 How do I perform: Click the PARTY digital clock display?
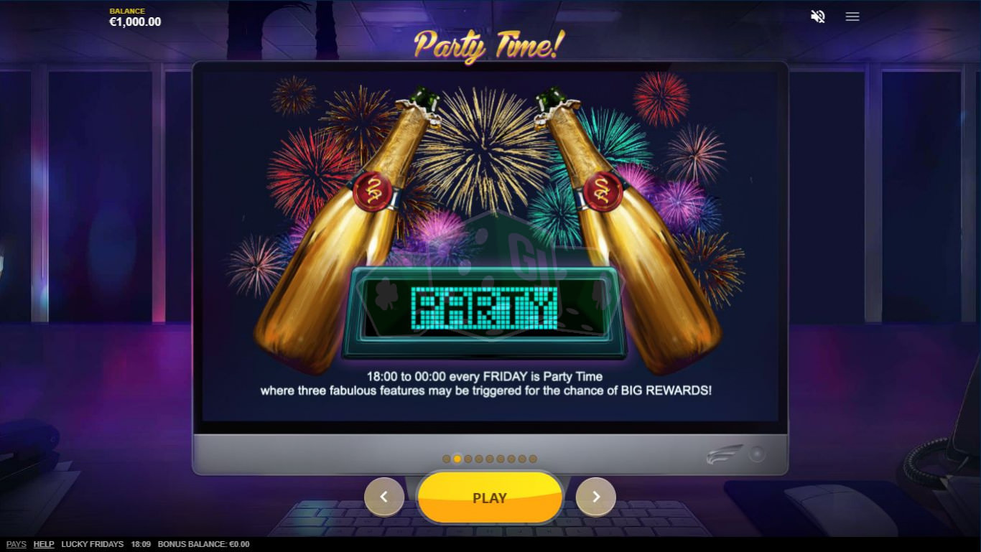point(485,312)
